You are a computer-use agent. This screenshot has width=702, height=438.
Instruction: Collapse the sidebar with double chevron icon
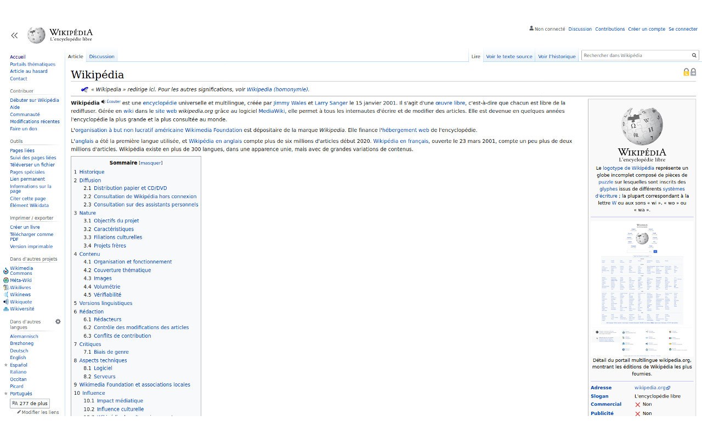[x=14, y=36]
